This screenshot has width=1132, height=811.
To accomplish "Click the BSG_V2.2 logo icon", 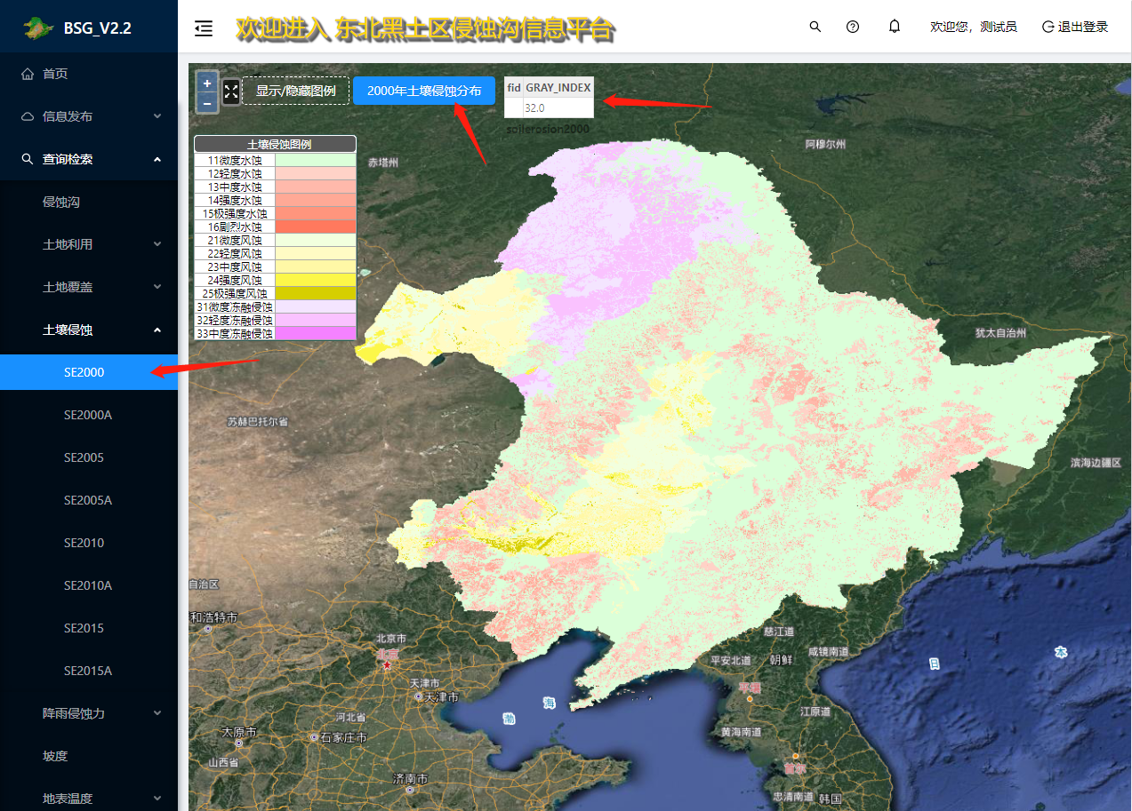I will point(37,28).
